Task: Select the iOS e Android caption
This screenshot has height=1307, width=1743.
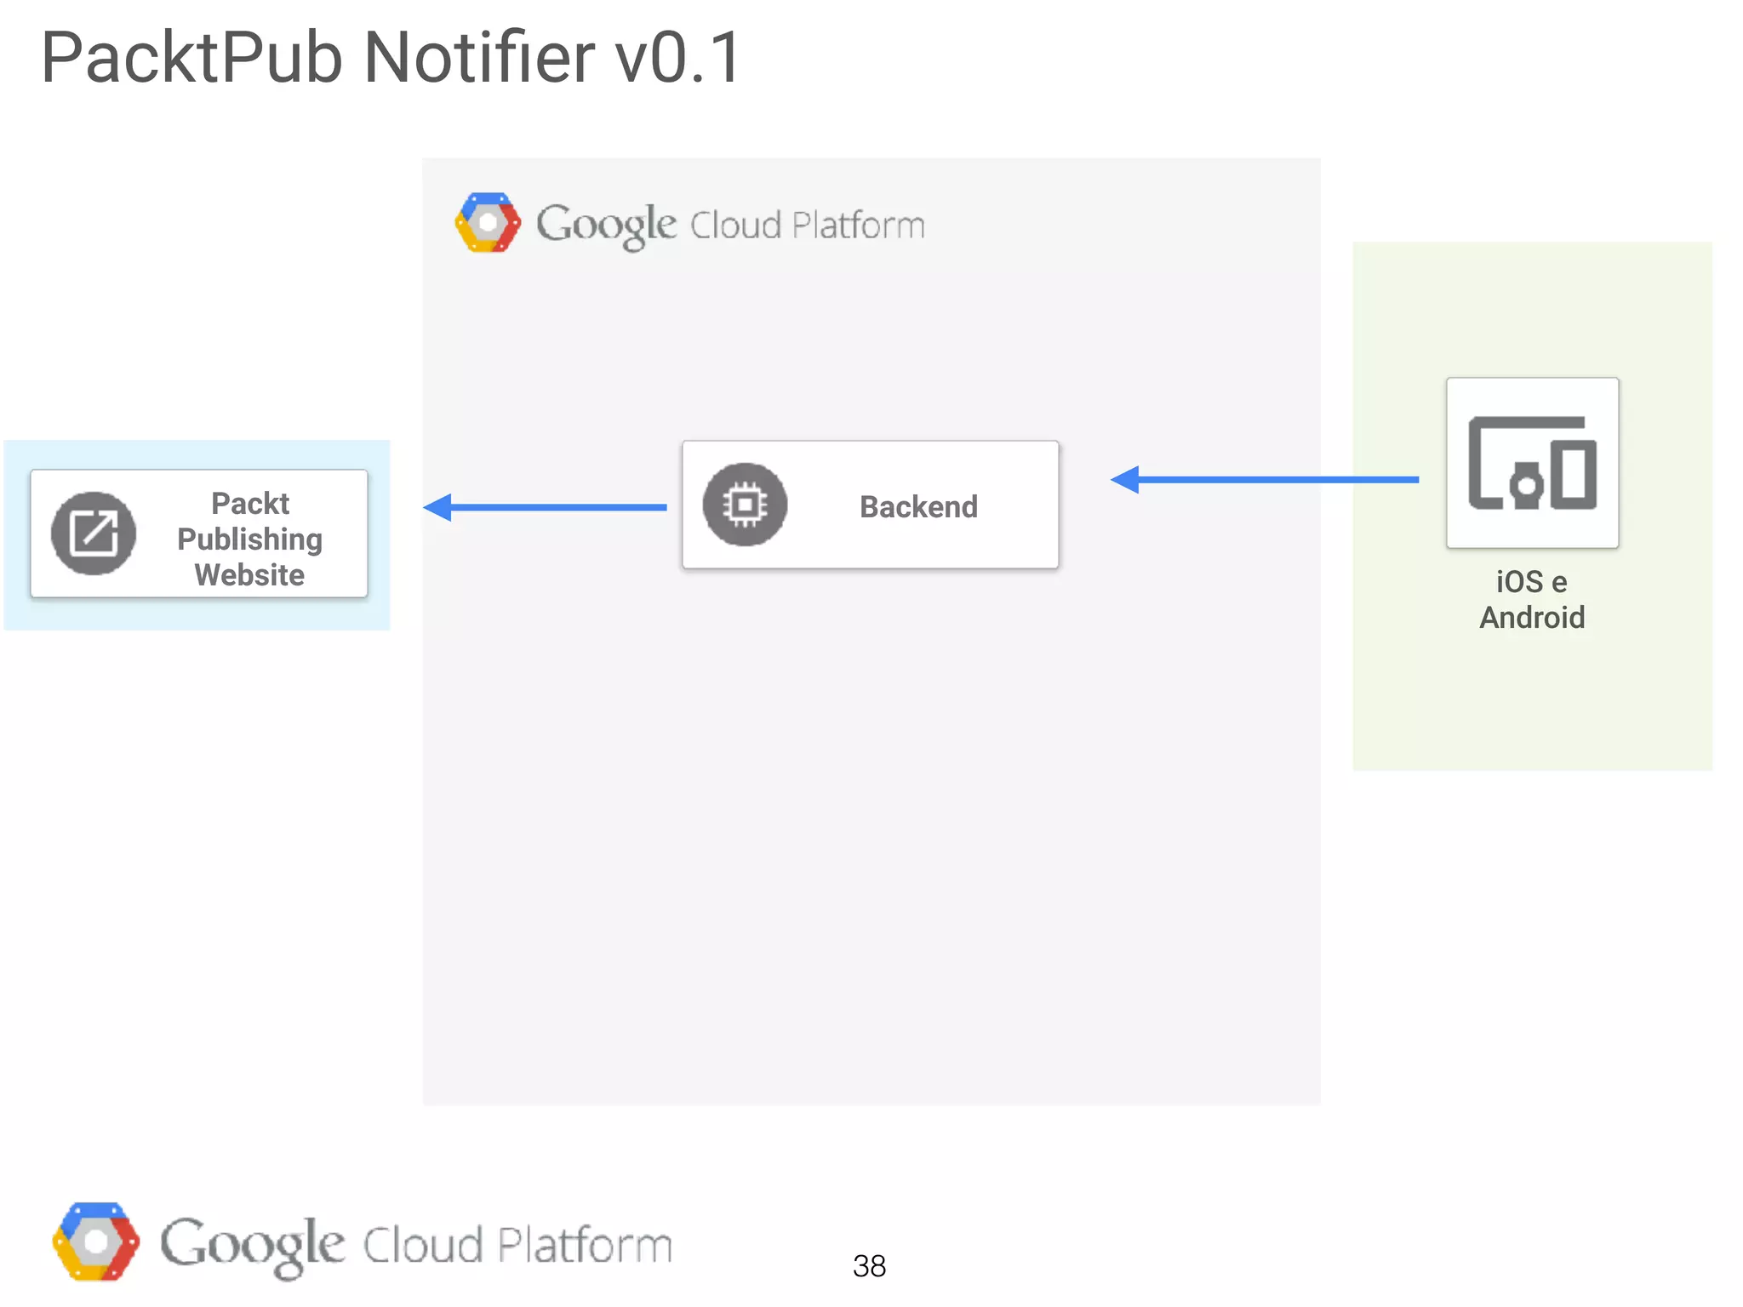Action: coord(1532,599)
